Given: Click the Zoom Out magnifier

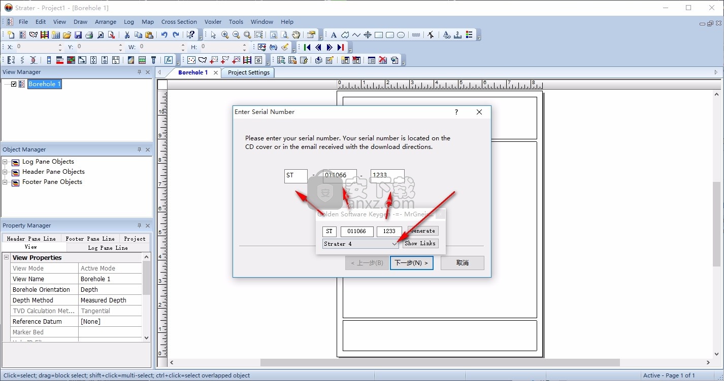Looking at the screenshot, I should (236, 35).
